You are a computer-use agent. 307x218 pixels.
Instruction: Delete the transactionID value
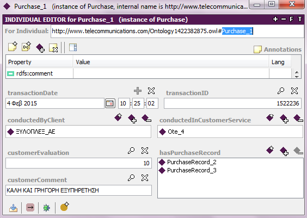click(294, 91)
